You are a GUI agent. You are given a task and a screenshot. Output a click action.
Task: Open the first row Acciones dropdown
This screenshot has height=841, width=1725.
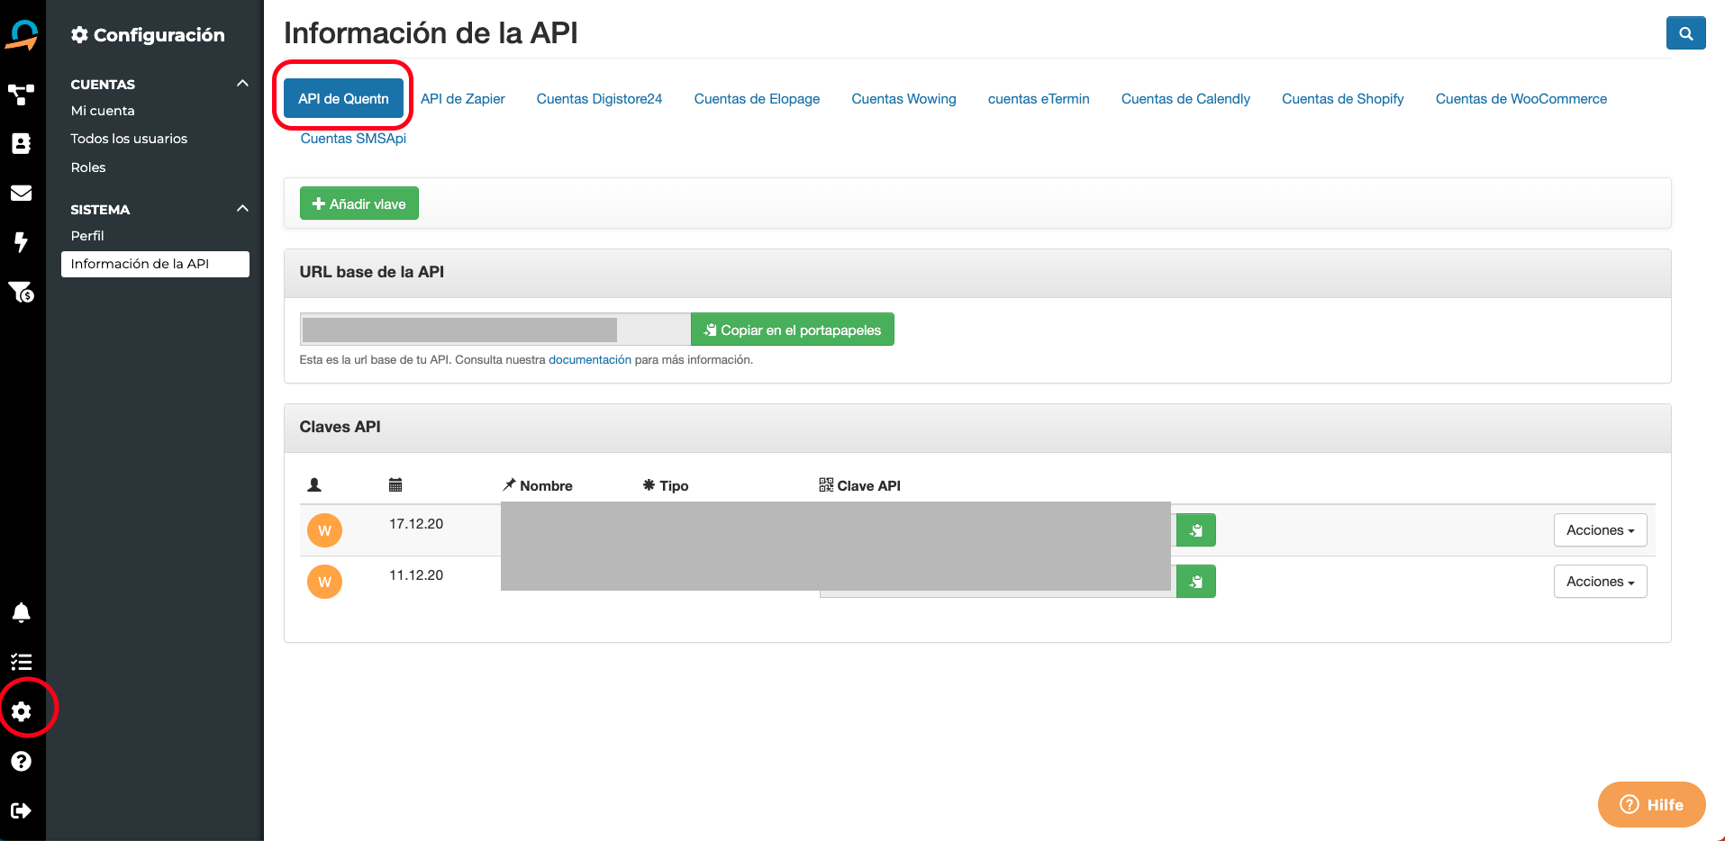(x=1600, y=529)
